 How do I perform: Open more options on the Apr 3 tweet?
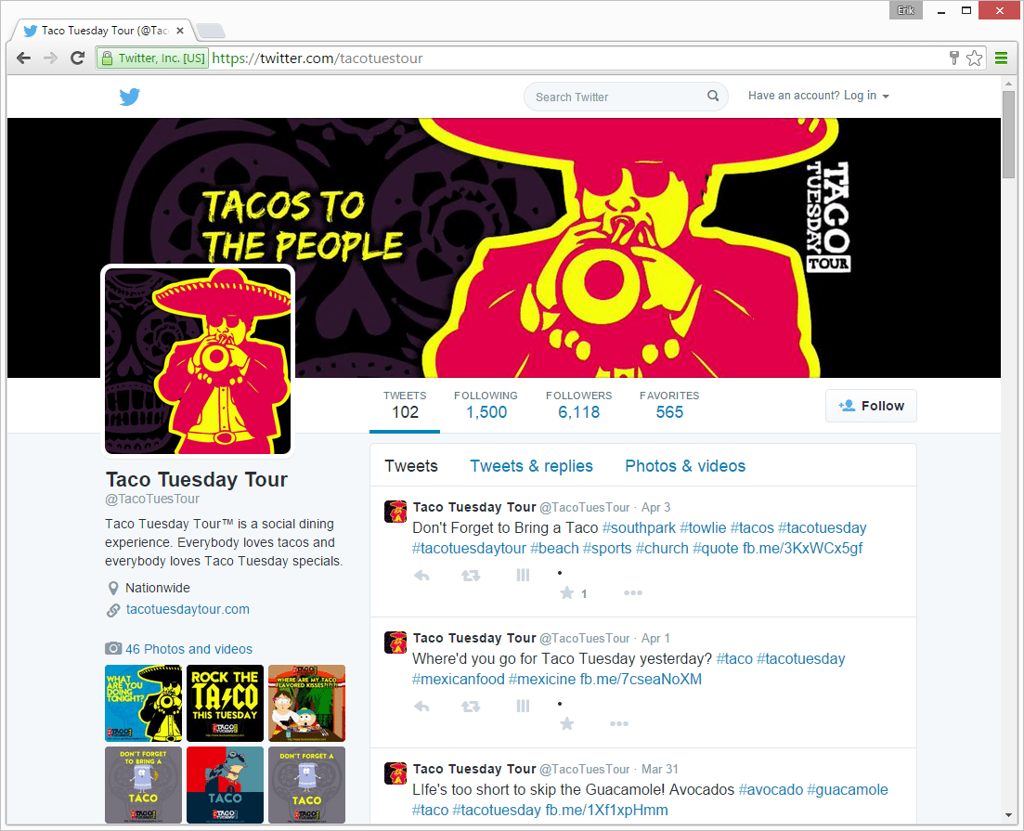633,593
